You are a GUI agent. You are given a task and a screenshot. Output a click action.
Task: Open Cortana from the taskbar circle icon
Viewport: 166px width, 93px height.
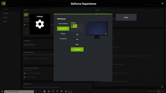tap(36, 91)
